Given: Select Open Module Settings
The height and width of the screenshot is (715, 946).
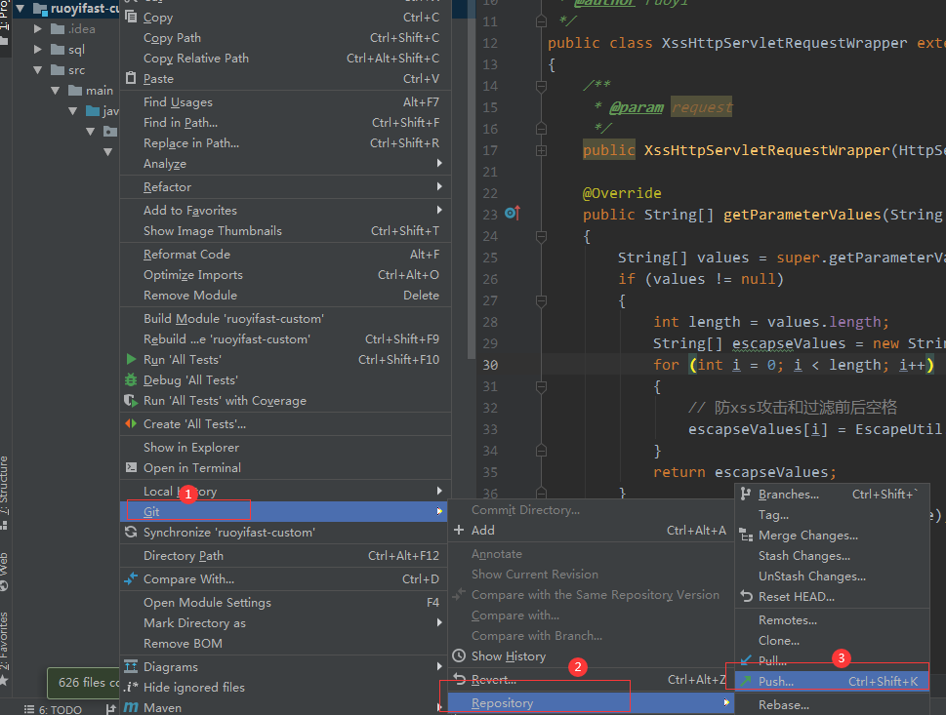Looking at the screenshot, I should click(285, 602).
